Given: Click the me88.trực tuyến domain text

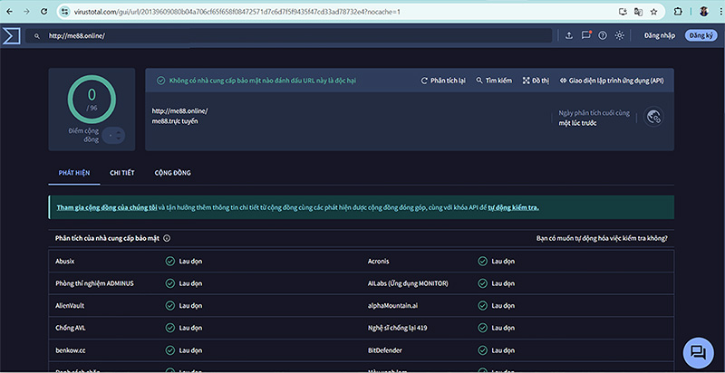Looking at the screenshot, I should click(x=175, y=121).
